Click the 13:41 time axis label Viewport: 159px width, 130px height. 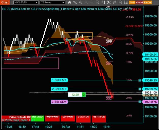coord(107,127)
